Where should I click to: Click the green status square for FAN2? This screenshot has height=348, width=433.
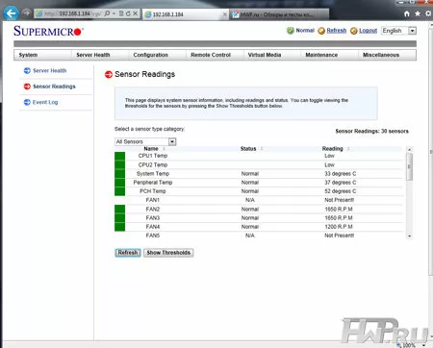click(119, 210)
